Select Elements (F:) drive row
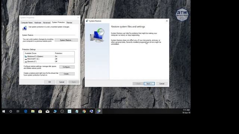This screenshot has height=134, width=239. 49,61
